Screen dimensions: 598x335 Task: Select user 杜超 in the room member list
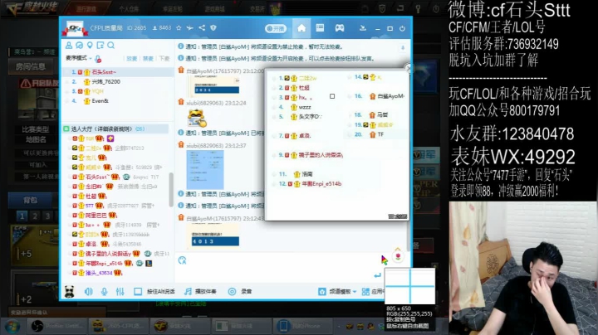pyautogui.click(x=91, y=196)
